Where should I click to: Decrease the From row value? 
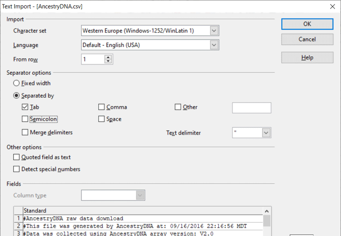coord(108,61)
